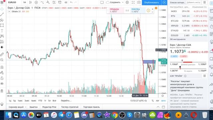This screenshot has height=120, width=213.
Task: Open the time axis settings gear
Action: (163, 96)
